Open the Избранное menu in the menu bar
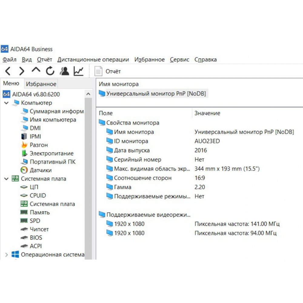 tap(150, 59)
